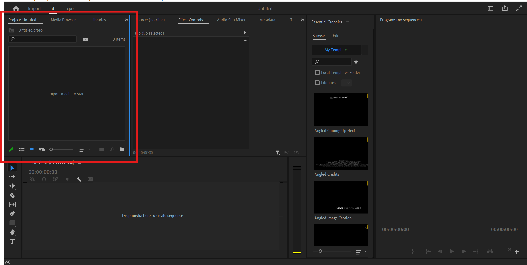Click the My Templates button
Image resolution: width=527 pixels, height=265 pixels.
click(x=336, y=50)
